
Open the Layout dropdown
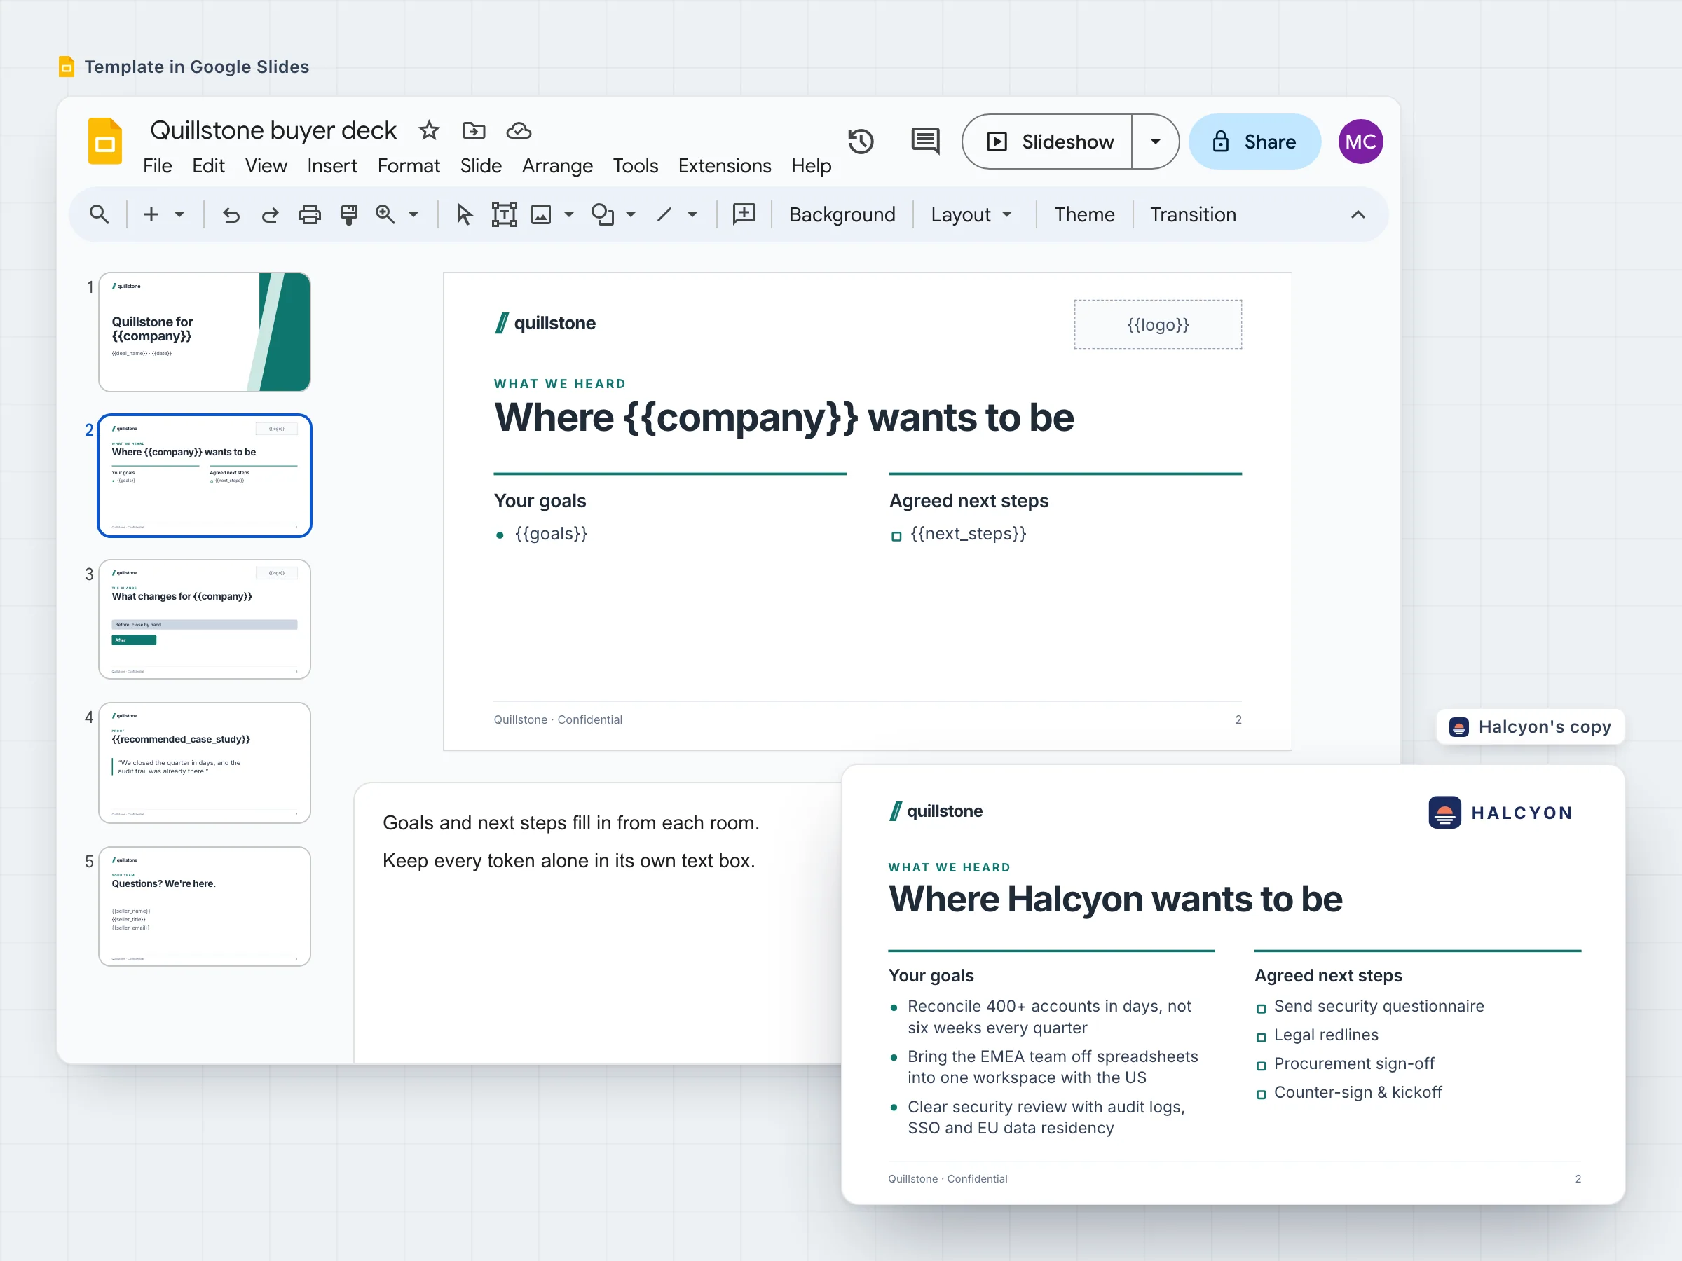(x=971, y=215)
